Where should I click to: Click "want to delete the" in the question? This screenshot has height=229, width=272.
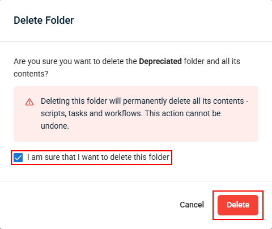105,61
